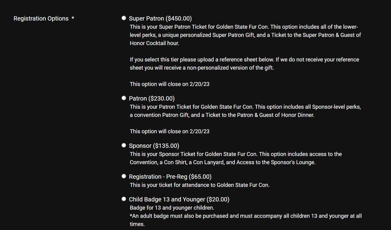Click the Sponsor's Lounge description text
Image resolution: width=391 pixels, height=230 pixels.
click(x=235, y=158)
